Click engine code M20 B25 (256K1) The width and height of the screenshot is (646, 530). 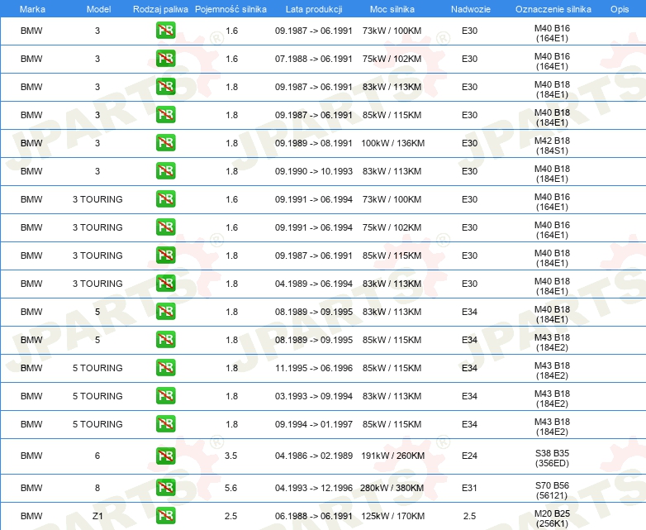(552, 518)
